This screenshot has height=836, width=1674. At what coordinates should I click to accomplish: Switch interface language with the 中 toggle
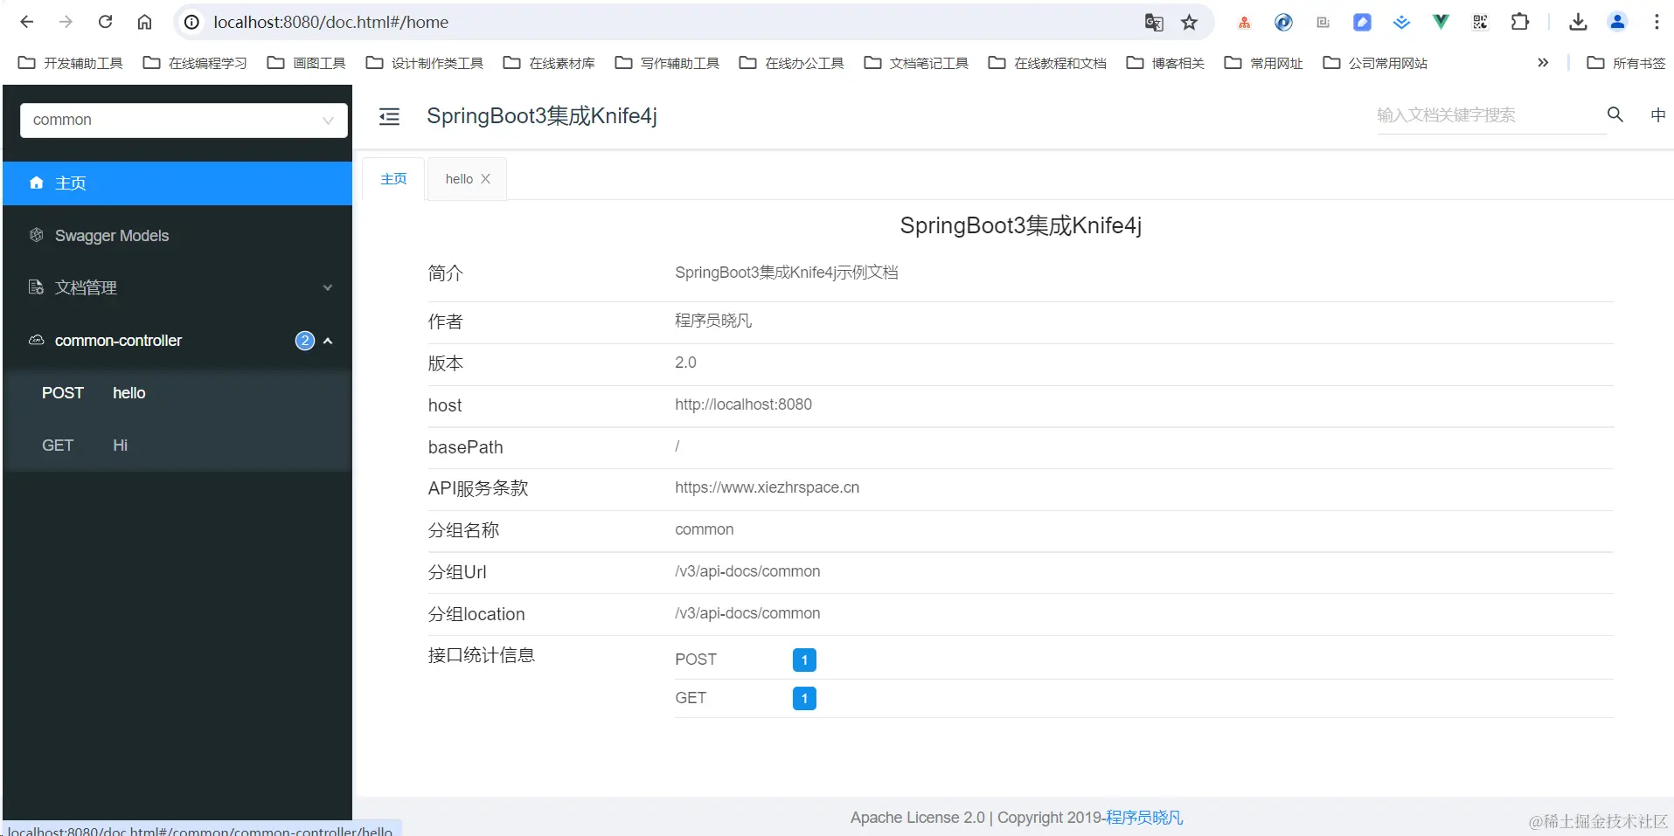(1657, 114)
